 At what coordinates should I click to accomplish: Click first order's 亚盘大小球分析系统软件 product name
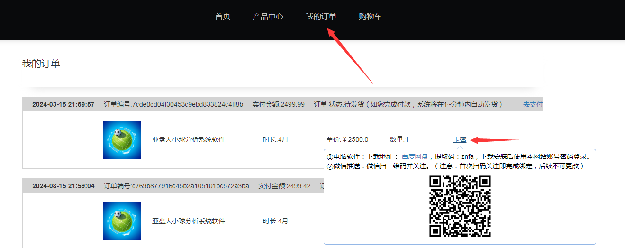click(x=189, y=139)
